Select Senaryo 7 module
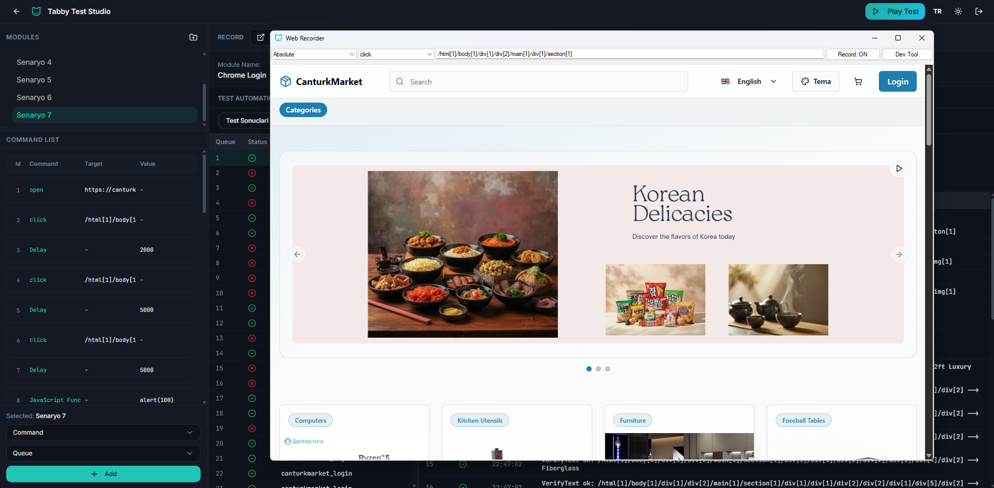Screen dimensions: 994x488 (x=104, y=115)
